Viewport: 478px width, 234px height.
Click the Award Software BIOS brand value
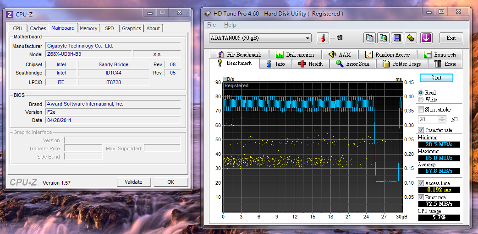click(113, 104)
